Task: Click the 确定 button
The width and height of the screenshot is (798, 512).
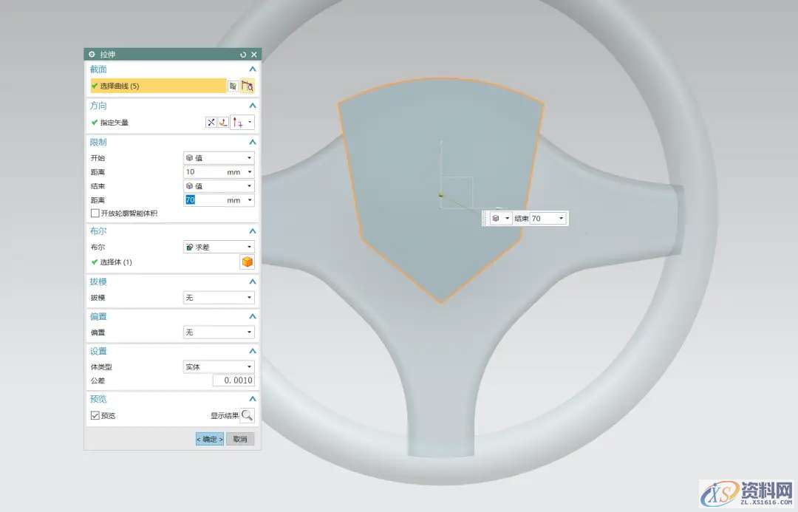Action: (x=209, y=439)
